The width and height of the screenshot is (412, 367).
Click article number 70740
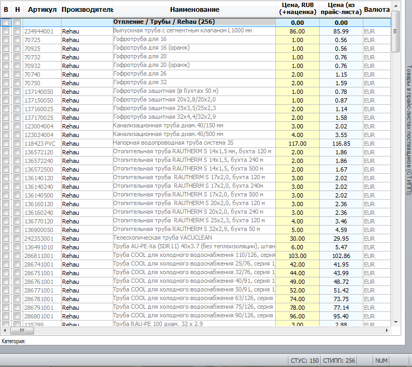[x=32, y=74]
